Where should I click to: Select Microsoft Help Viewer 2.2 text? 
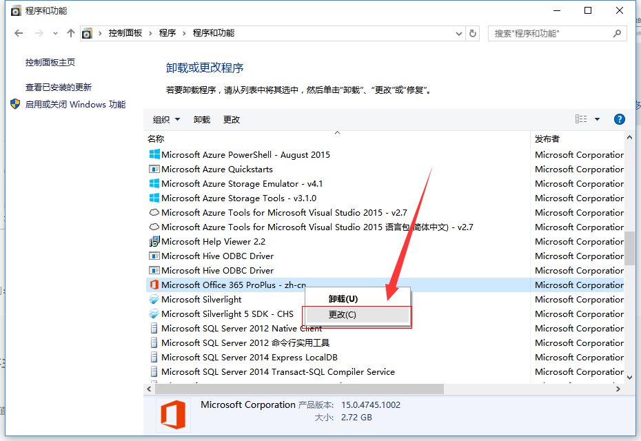tap(214, 242)
